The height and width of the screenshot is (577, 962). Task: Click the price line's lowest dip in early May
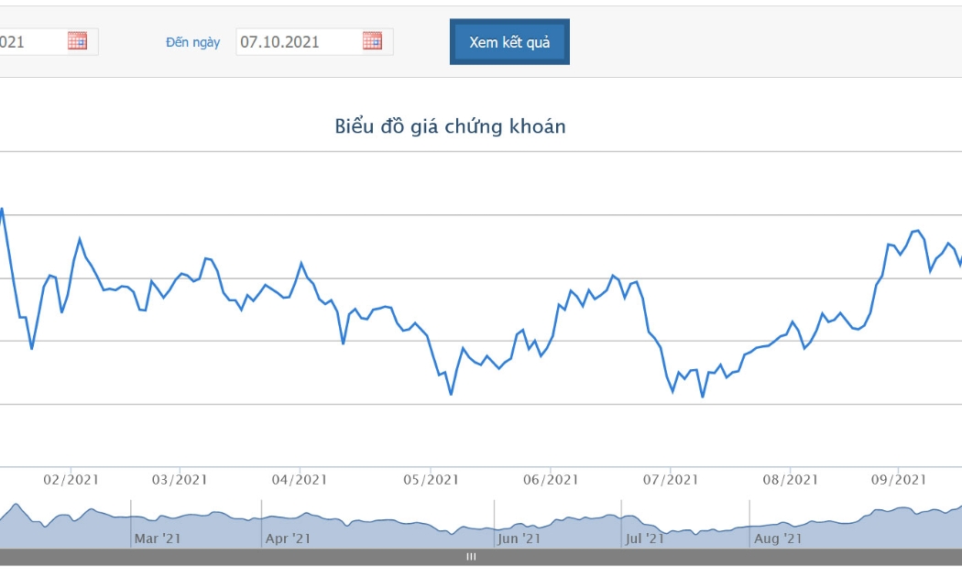coord(451,394)
